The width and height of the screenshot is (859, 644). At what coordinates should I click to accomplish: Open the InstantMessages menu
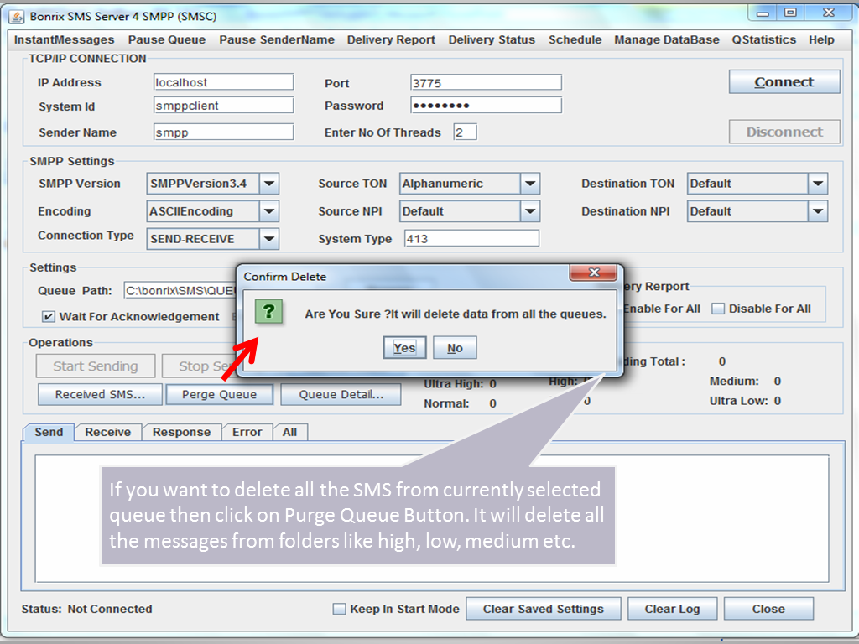pos(64,39)
